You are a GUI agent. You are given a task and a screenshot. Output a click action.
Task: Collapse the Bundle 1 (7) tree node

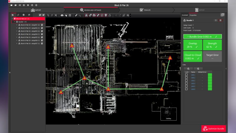tap(14, 22)
